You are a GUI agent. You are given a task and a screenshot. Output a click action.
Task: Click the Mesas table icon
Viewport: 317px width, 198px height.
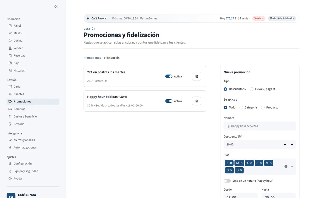click(10, 33)
